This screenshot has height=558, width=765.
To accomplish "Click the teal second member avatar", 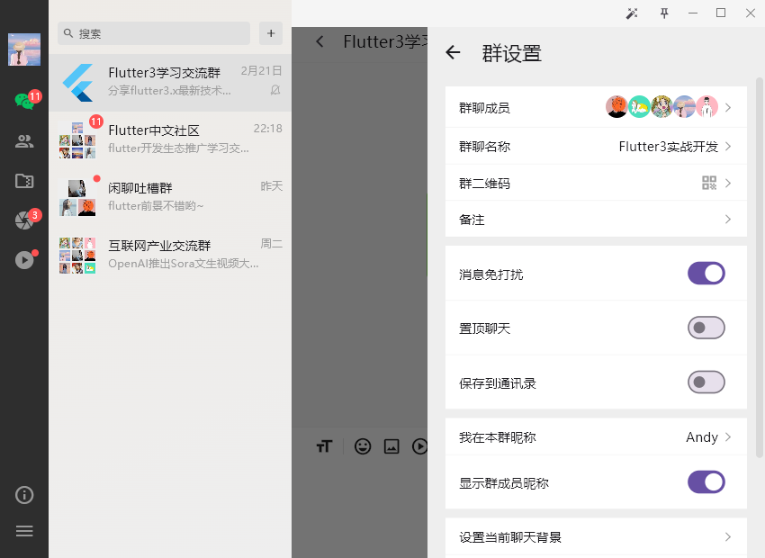I will pos(639,106).
